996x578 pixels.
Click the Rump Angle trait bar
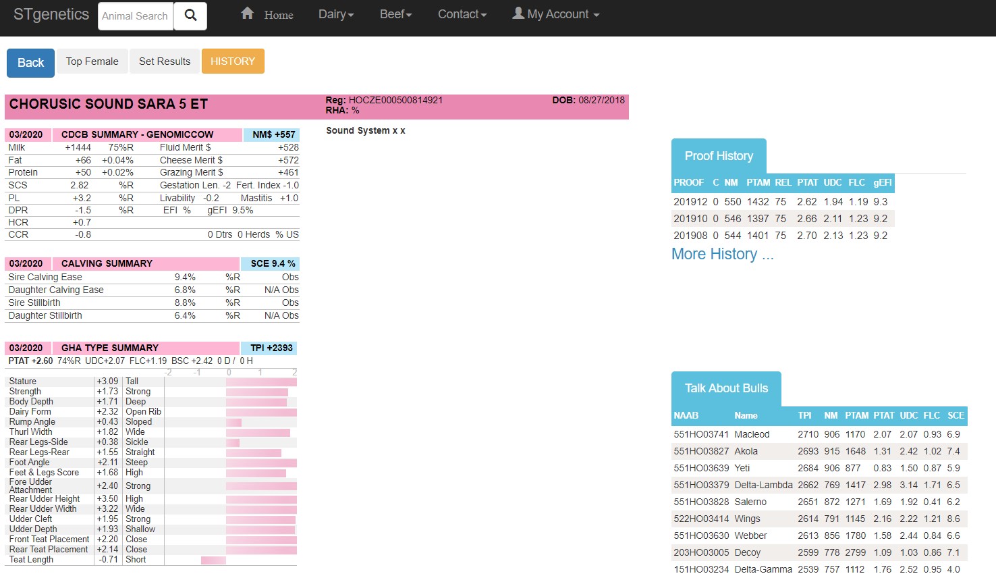233,422
